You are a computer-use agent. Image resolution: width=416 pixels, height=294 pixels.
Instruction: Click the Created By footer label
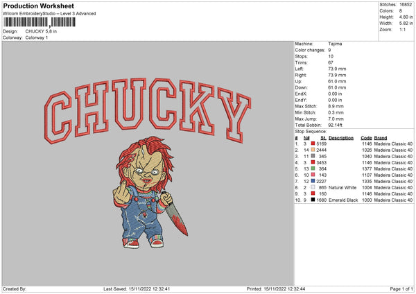coord(15,289)
